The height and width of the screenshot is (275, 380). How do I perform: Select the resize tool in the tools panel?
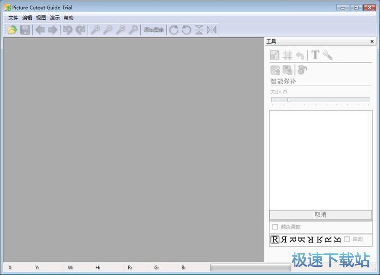275,55
